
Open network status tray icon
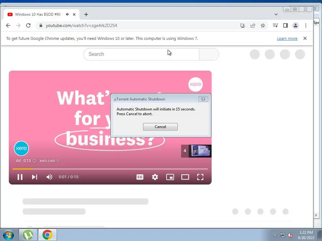click(x=283, y=235)
